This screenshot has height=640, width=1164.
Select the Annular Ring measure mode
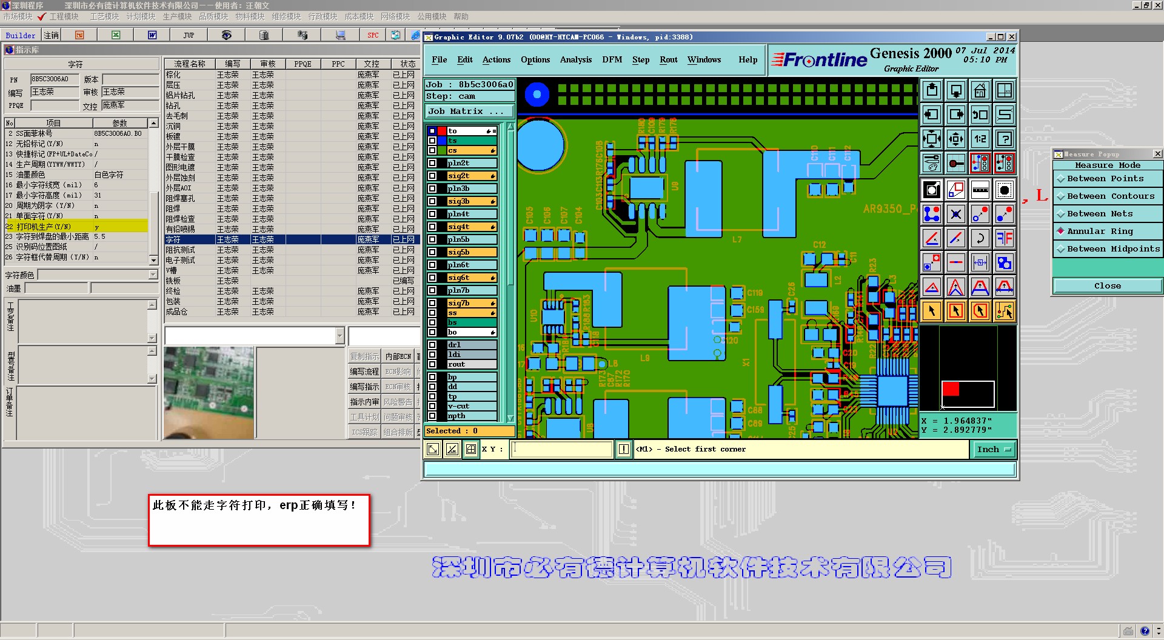(1108, 231)
